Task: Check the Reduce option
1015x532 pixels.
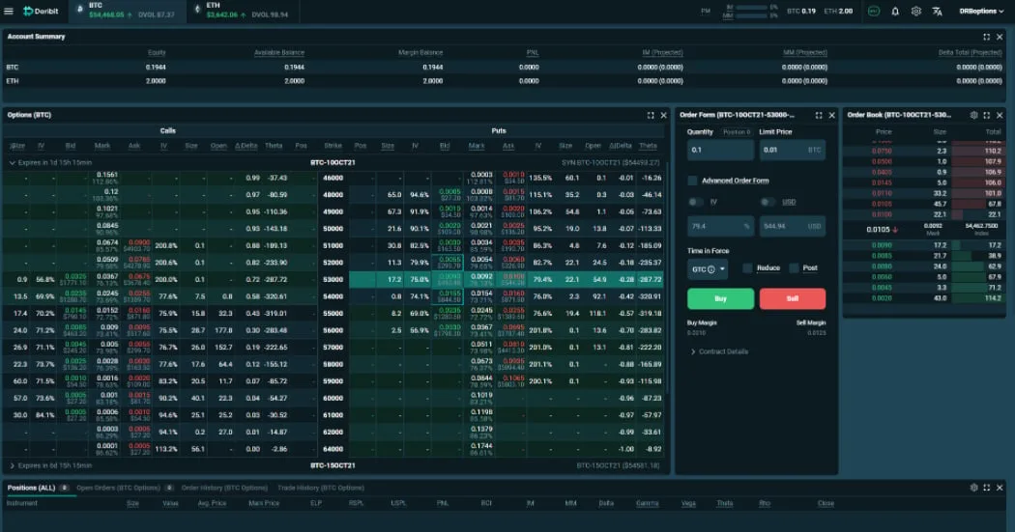Action: pyautogui.click(x=747, y=267)
